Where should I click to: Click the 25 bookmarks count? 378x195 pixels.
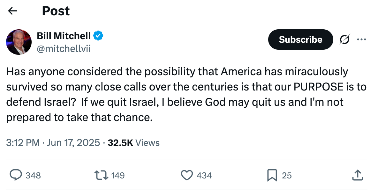(287, 176)
